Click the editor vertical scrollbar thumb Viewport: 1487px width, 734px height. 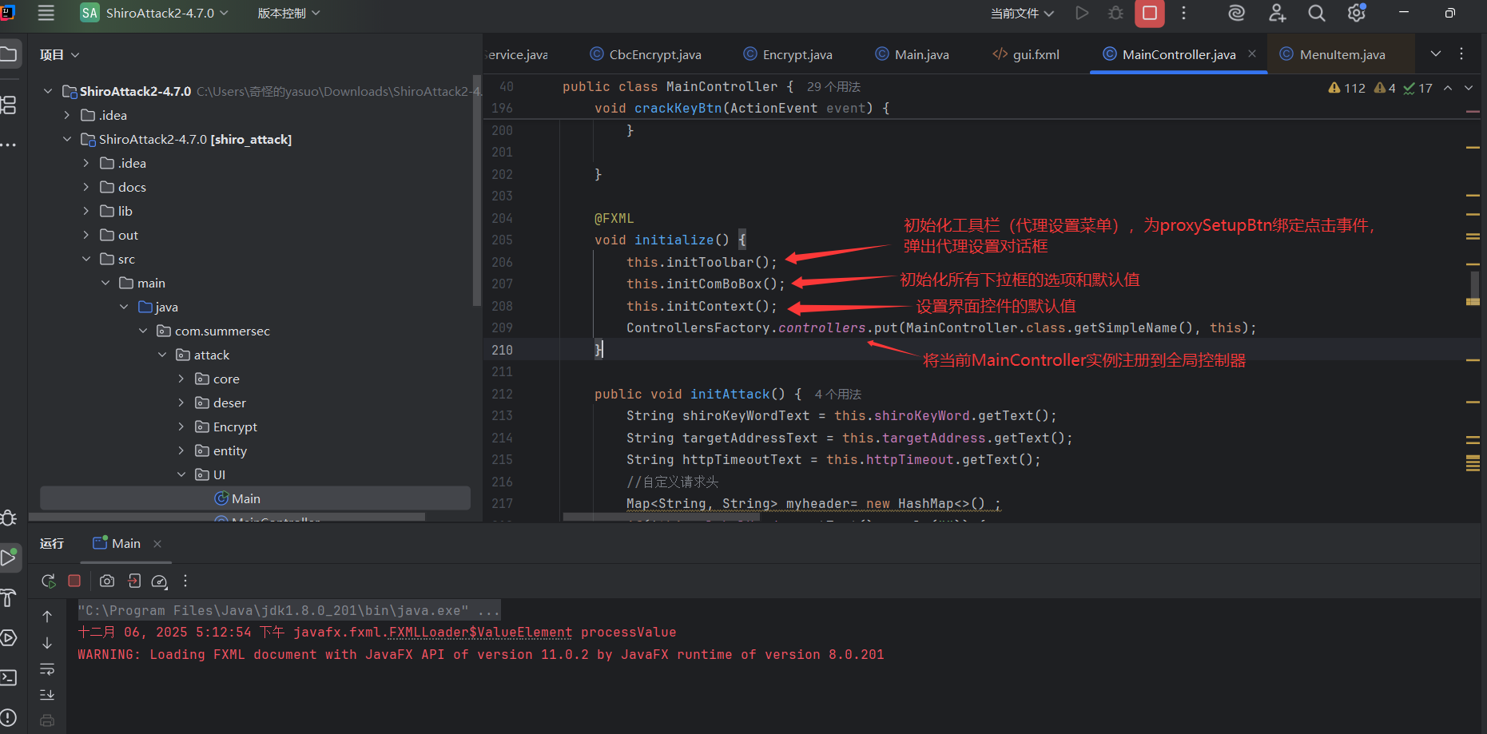point(1474,286)
